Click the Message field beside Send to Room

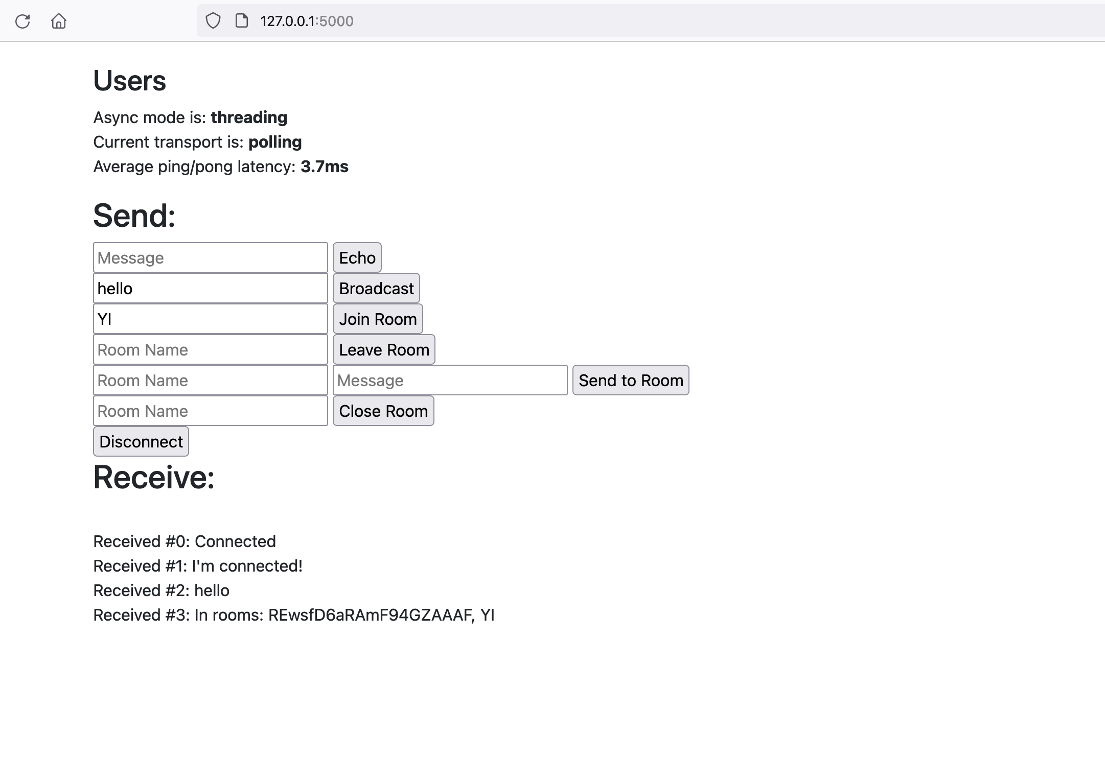[449, 380]
